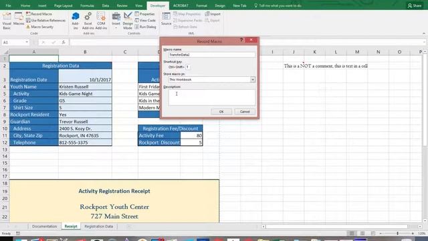Click Tell me what you want to do
Viewport: 428px width, 241px height.
(x=278, y=5)
